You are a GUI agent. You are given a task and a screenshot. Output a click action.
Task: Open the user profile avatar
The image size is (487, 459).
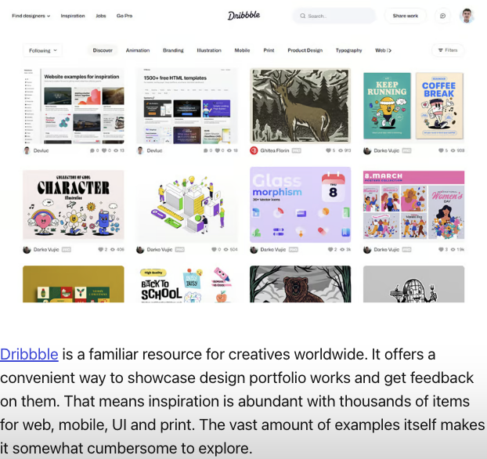[467, 16]
